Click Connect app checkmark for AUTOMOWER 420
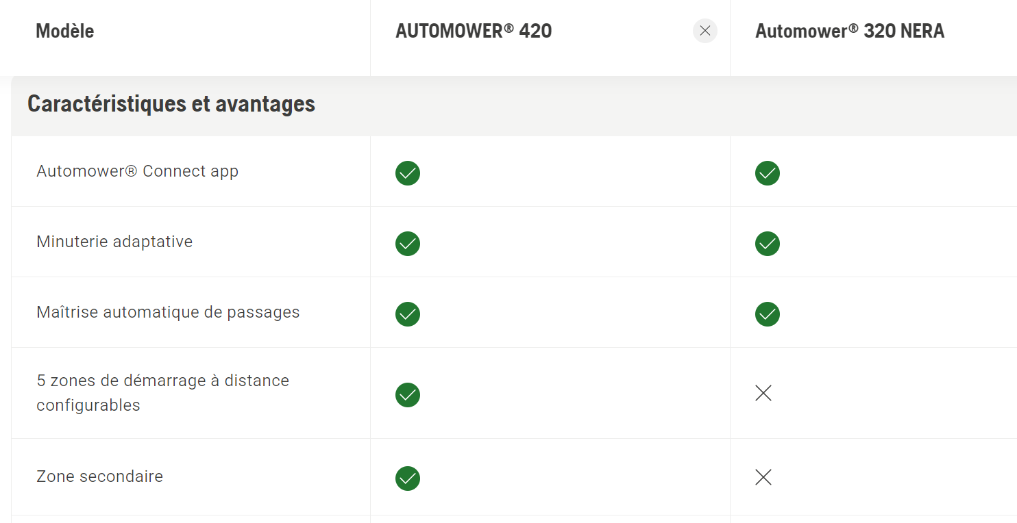This screenshot has height=523, width=1017. (x=408, y=173)
